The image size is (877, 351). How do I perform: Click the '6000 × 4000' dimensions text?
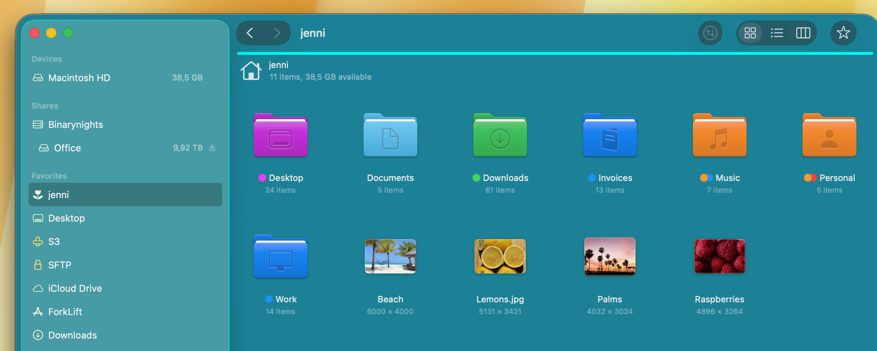coord(390,312)
